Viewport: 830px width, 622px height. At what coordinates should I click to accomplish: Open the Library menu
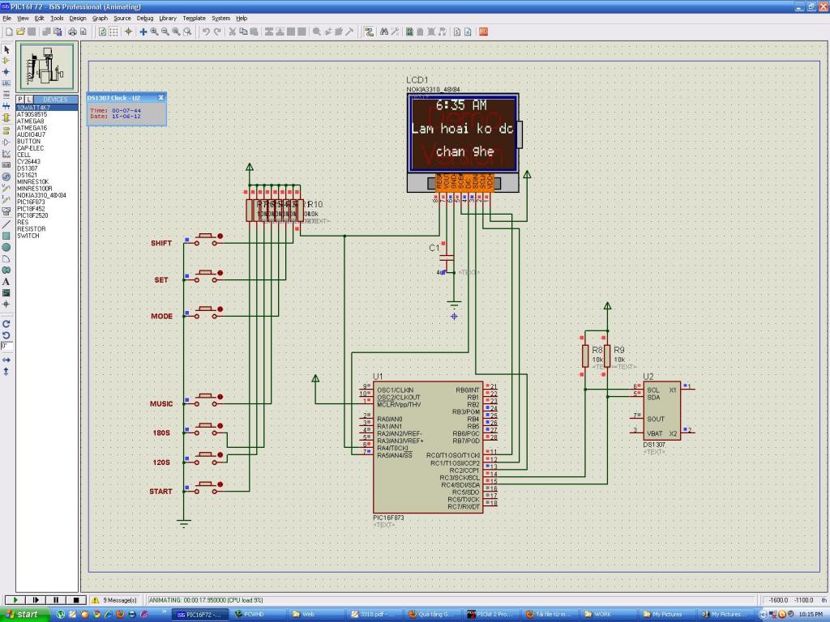coord(168,18)
